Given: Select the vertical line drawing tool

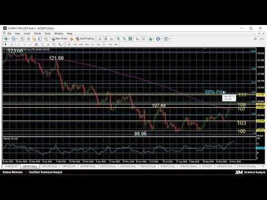Looking at the screenshot, I should click(18, 44).
